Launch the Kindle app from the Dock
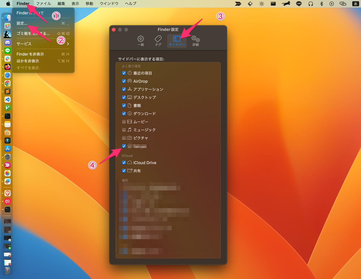This screenshot has width=361, height=279. (8, 34)
